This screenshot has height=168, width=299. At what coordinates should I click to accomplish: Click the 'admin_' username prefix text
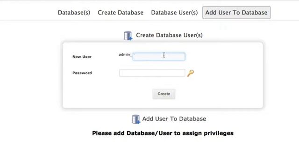click(x=125, y=55)
